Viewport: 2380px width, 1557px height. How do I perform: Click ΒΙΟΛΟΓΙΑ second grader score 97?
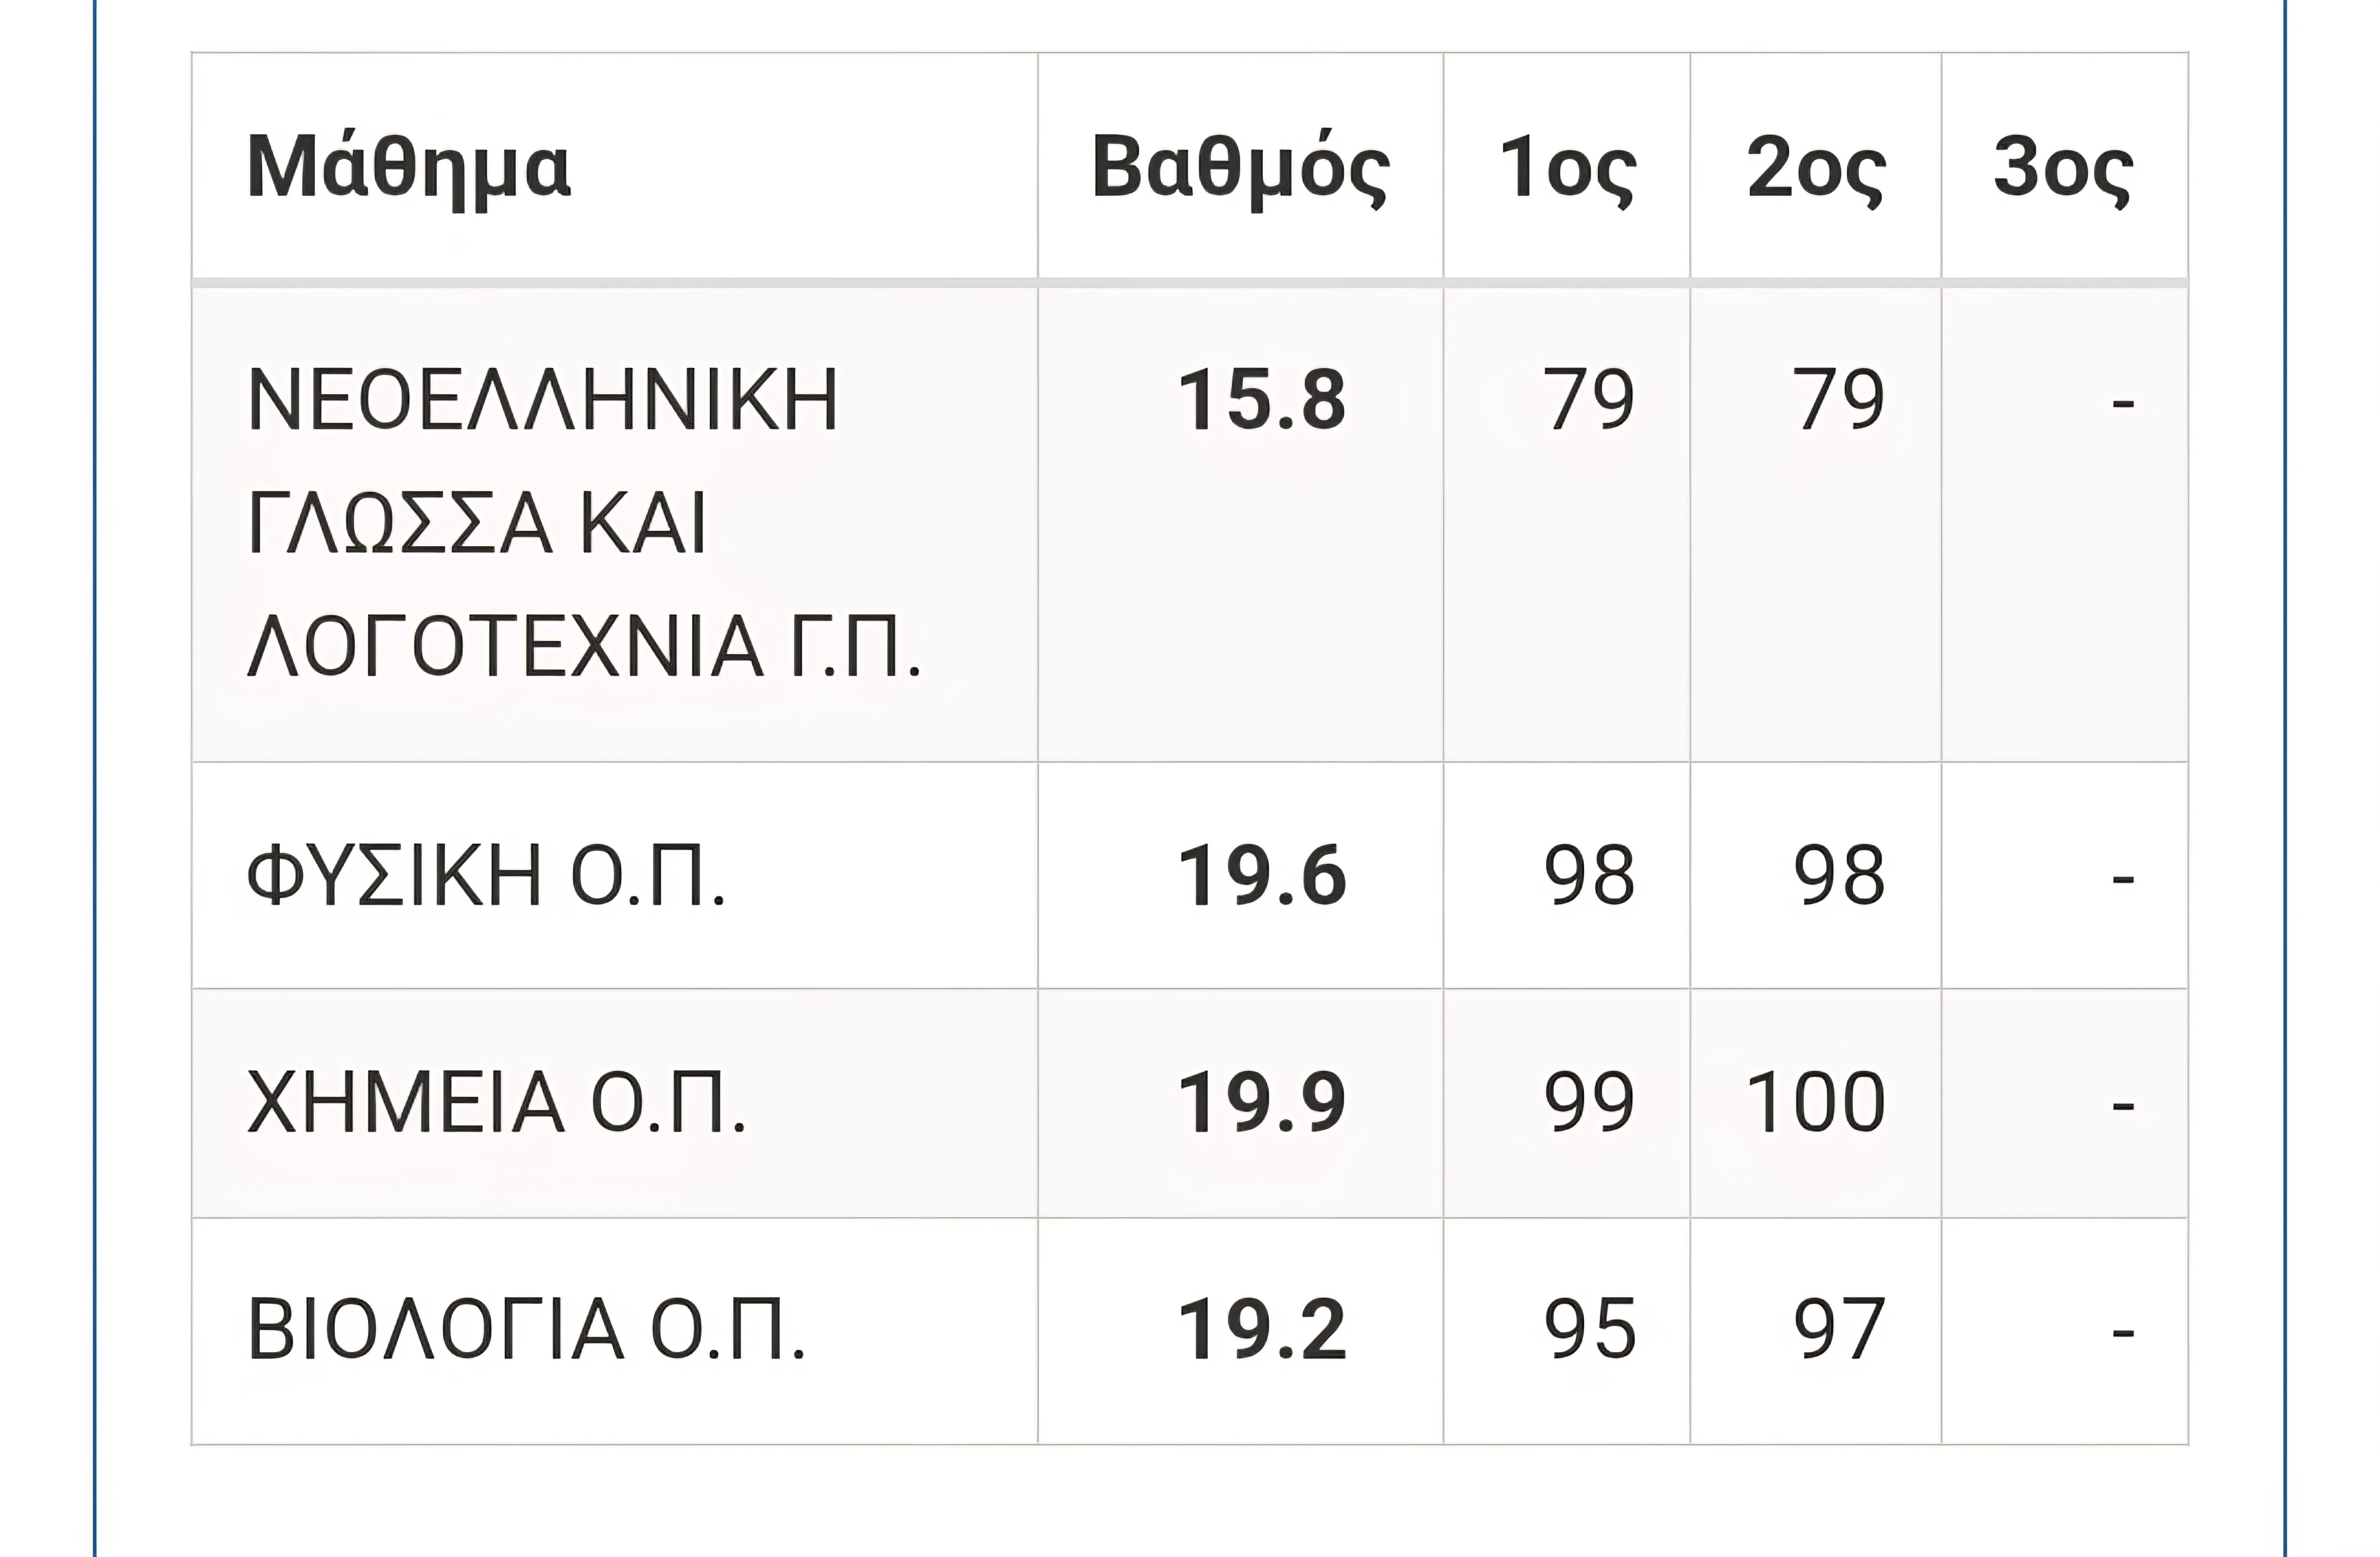pos(1838,1330)
